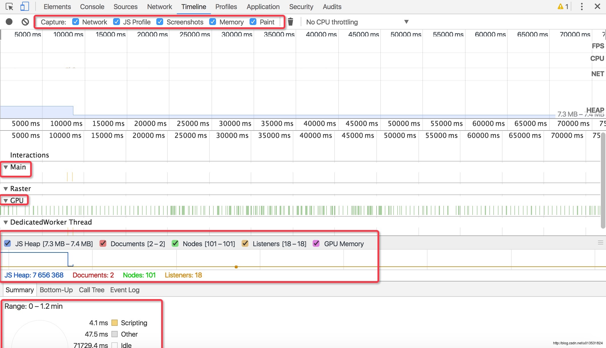Viewport: 606px width, 348px height.
Task: Click the Idle white color swatch
Action: click(x=115, y=345)
